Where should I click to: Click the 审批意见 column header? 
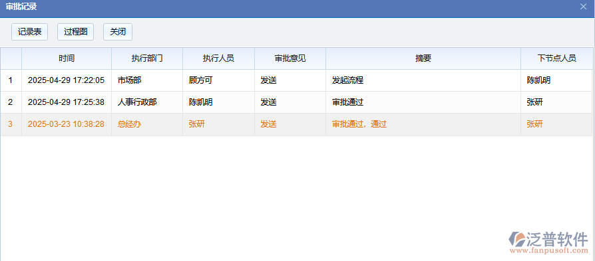pos(290,58)
